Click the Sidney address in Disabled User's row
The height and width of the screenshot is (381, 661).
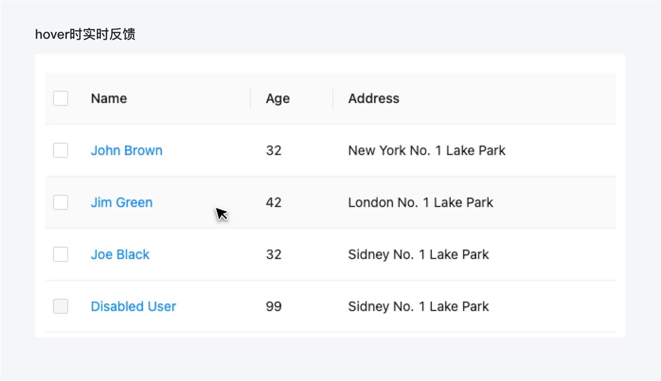click(418, 306)
